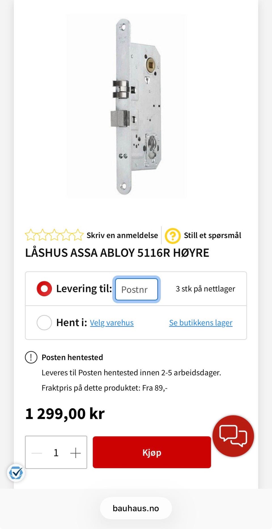
Task: Click Skriv en anmeldelse
Action: tap(122, 236)
